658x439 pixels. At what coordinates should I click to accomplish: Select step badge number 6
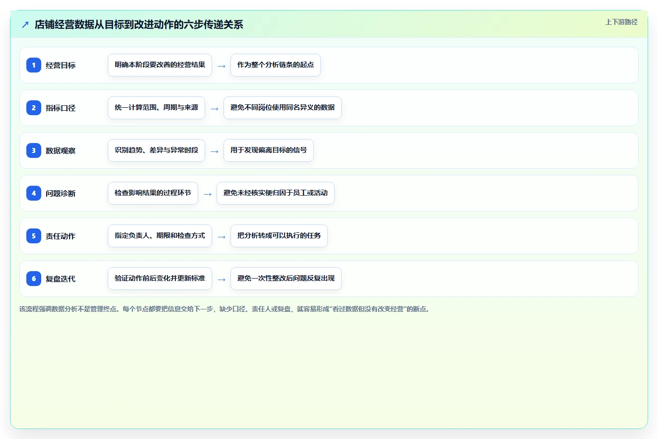click(34, 279)
